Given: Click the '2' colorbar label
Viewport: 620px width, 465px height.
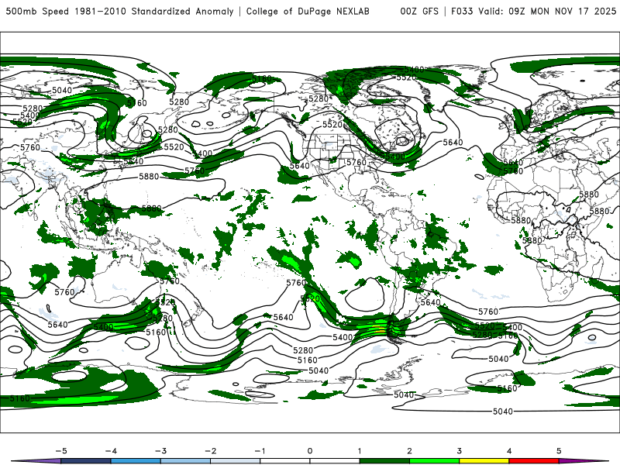Looking at the screenshot, I should (x=409, y=451).
